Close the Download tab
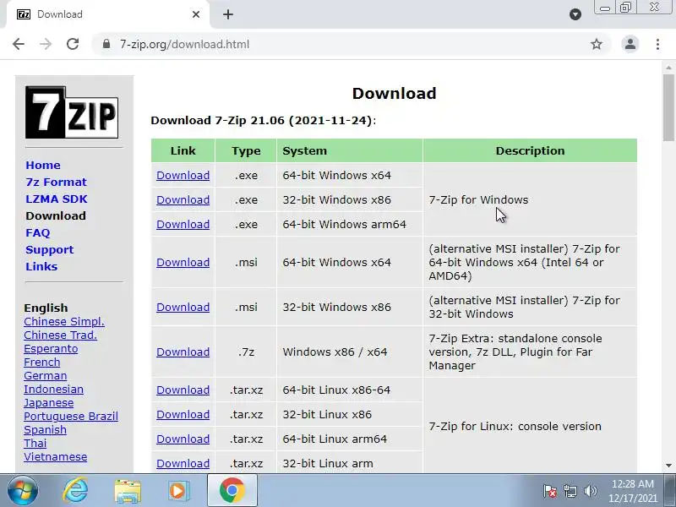This screenshot has width=676, height=507. coord(196,14)
